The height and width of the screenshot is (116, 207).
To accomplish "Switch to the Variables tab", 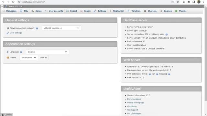I will [134, 11].
